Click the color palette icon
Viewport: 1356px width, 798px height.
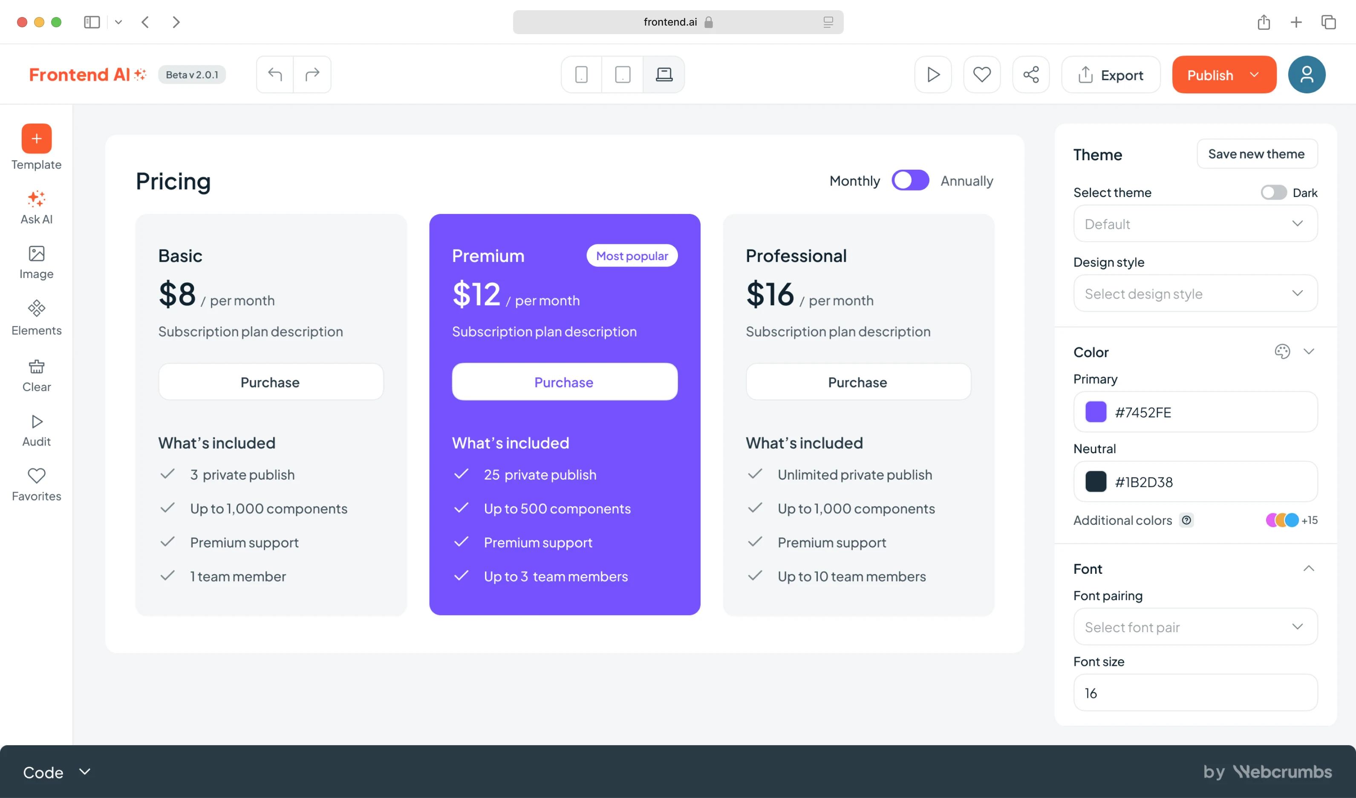pyautogui.click(x=1282, y=351)
